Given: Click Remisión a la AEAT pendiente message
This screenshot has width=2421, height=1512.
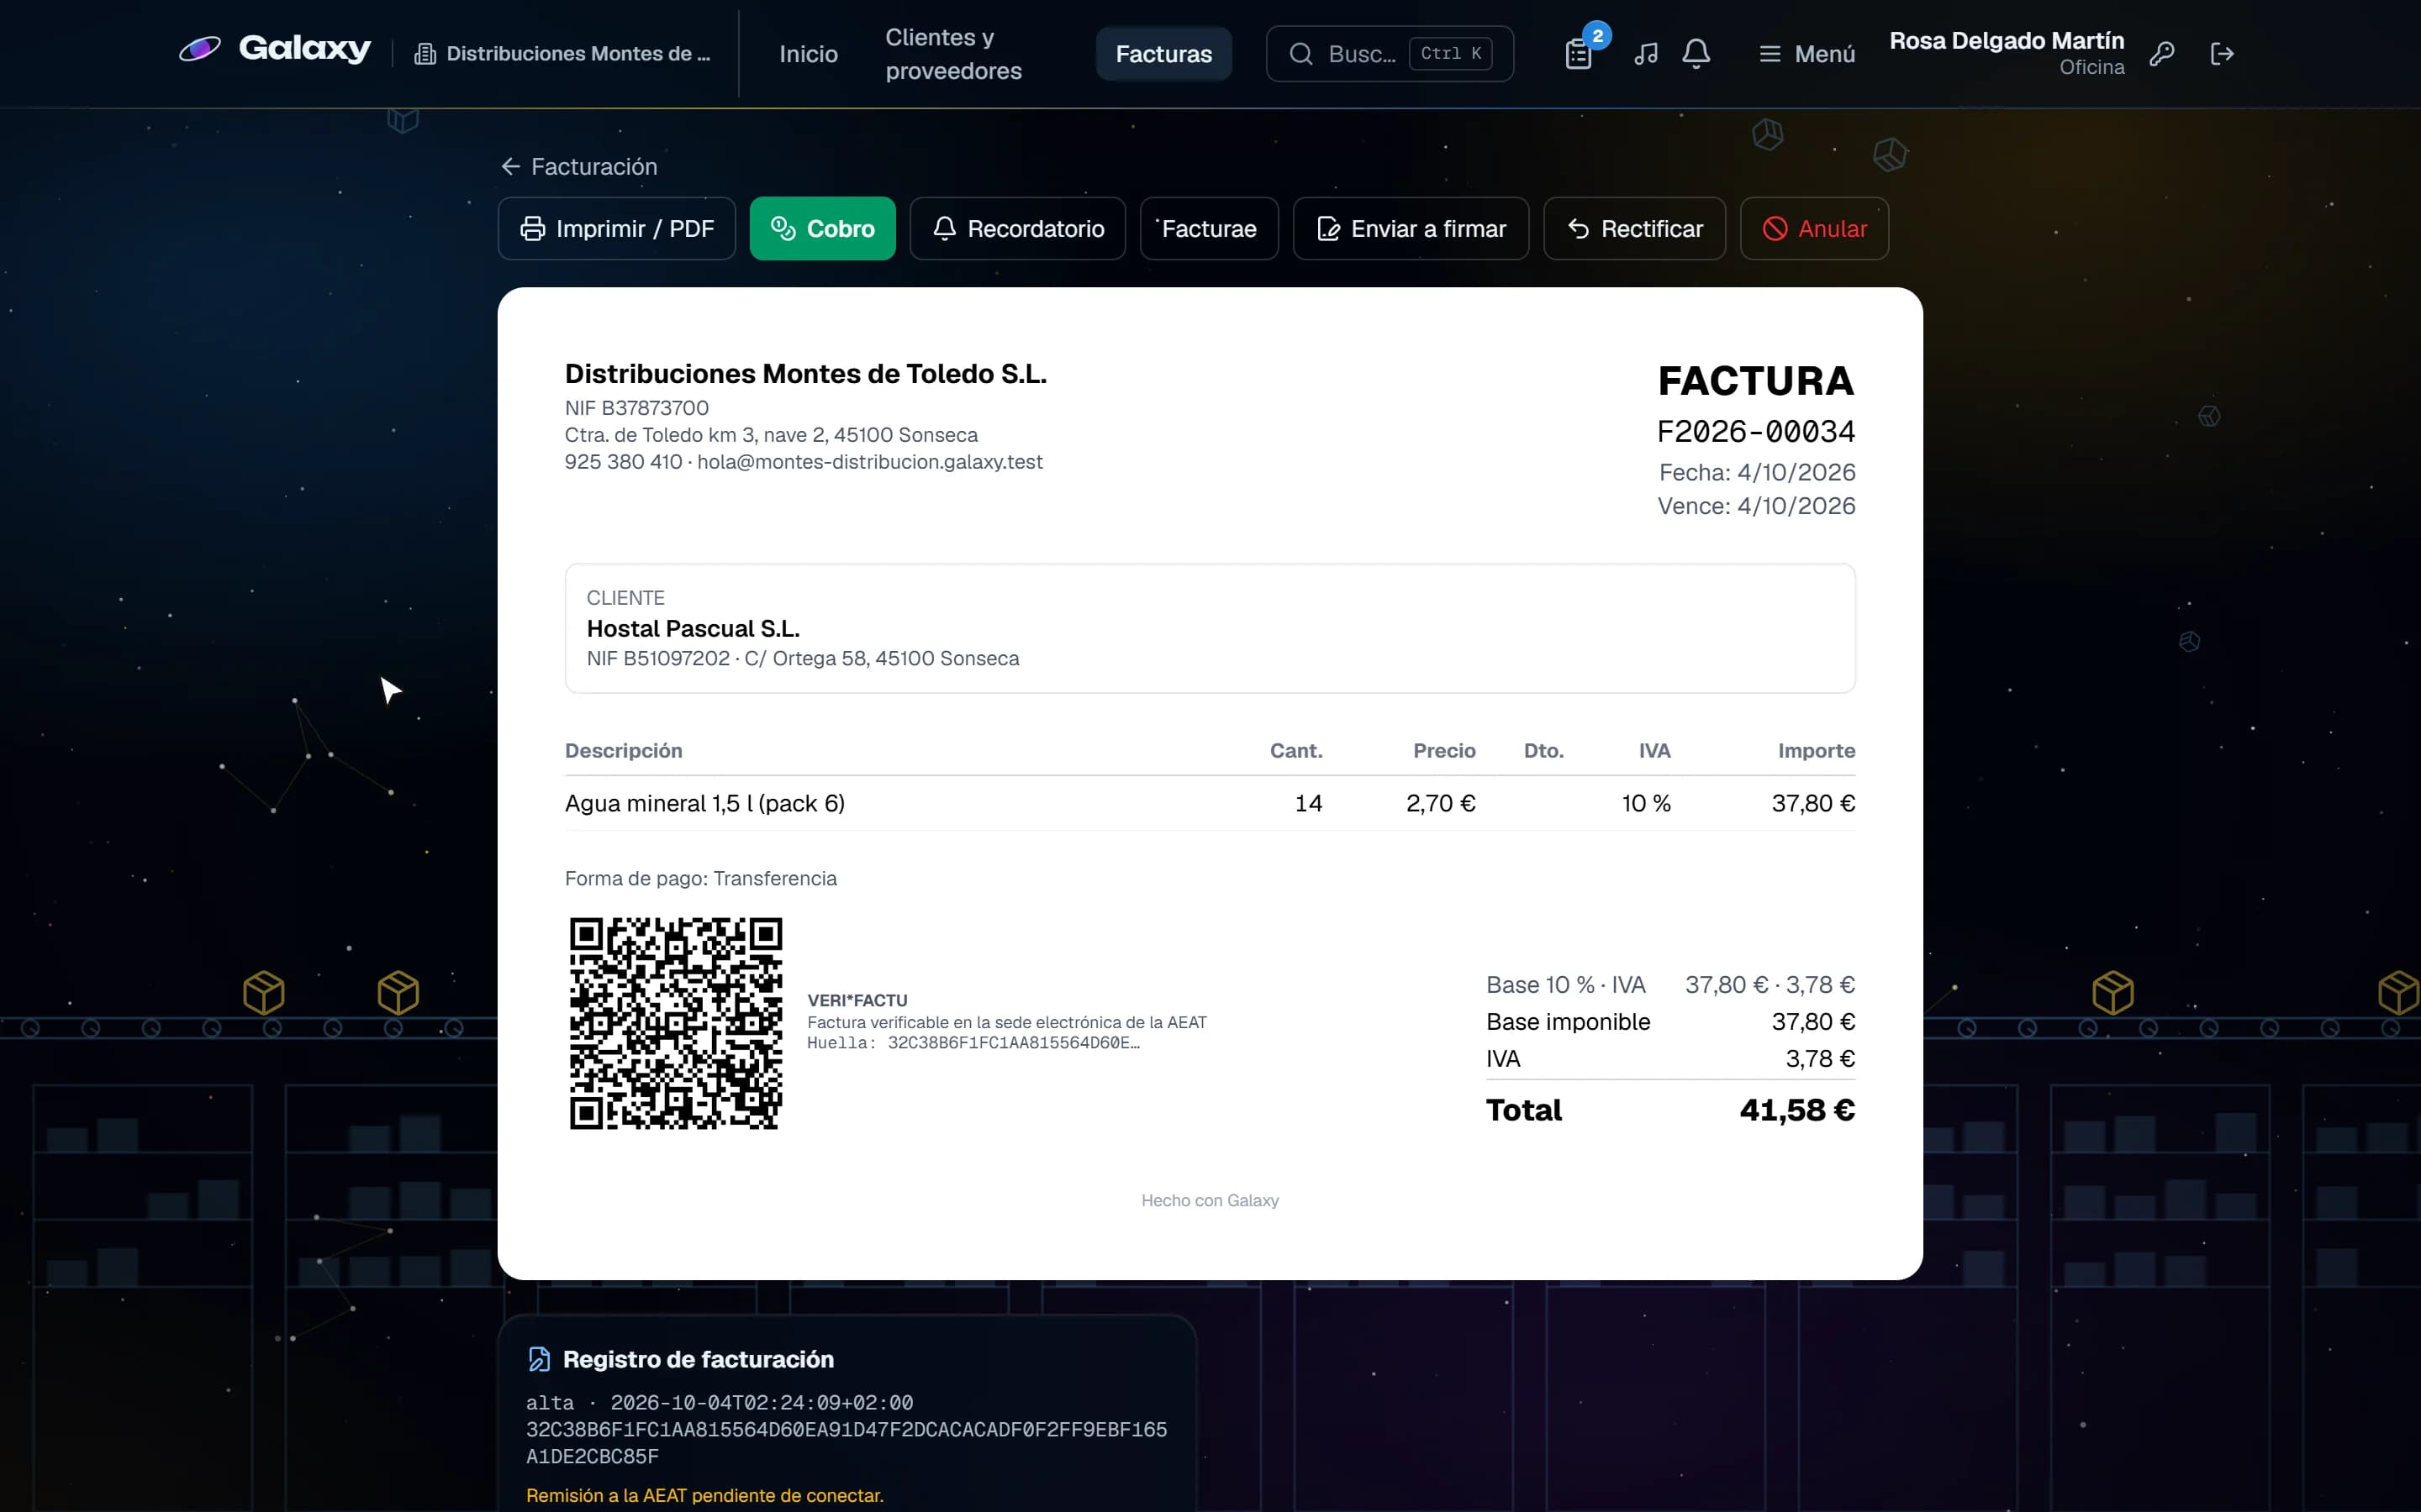Looking at the screenshot, I should (704, 1496).
